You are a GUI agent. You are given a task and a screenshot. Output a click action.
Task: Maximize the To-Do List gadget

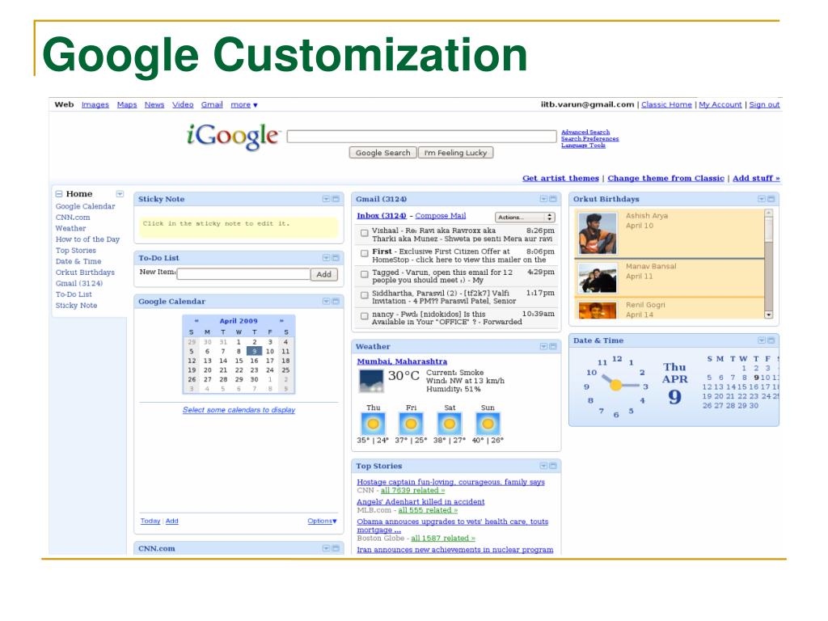(336, 258)
